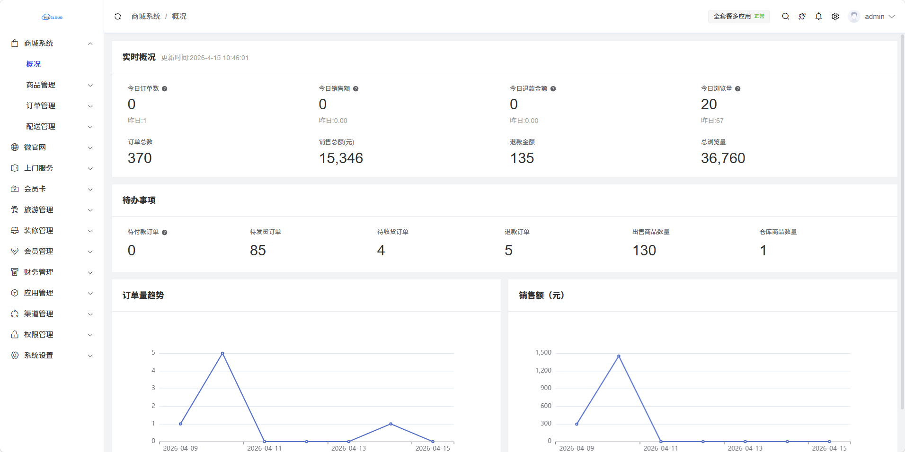This screenshot has height=452, width=905.
Task: Click the help icon next to 今日订单数
Action: click(165, 89)
